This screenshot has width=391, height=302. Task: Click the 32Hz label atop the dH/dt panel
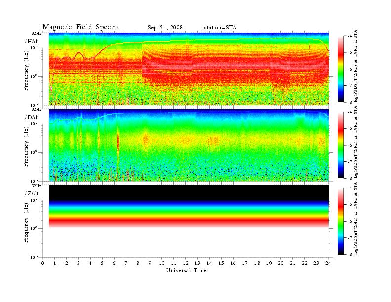(37, 33)
